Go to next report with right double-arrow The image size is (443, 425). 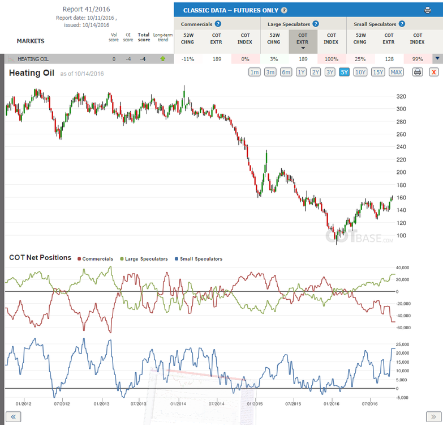click(x=434, y=416)
